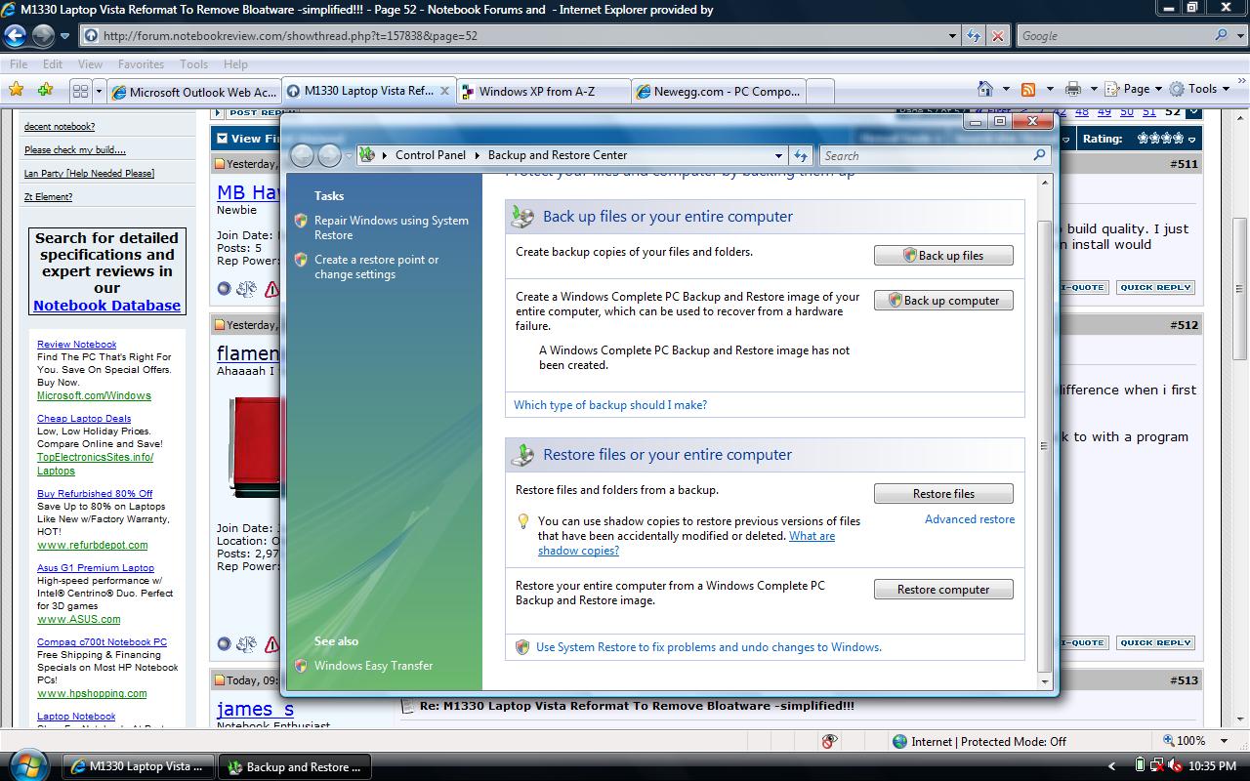Viewport: 1250px width, 781px height.
Task: Click the battery icon in system tray
Action: click(1140, 765)
